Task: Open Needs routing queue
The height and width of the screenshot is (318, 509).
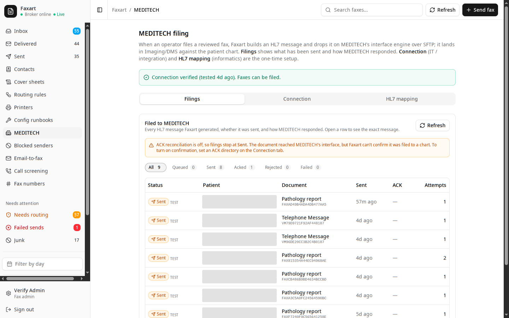Action: (x=42, y=215)
